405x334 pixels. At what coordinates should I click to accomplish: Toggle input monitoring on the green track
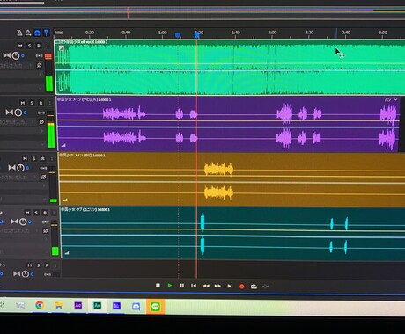tap(48, 46)
